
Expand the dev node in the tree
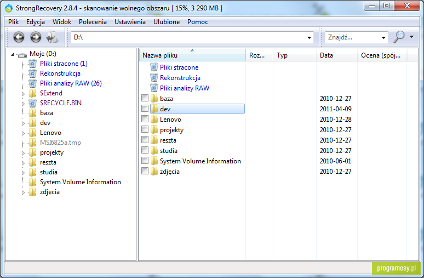click(23, 123)
